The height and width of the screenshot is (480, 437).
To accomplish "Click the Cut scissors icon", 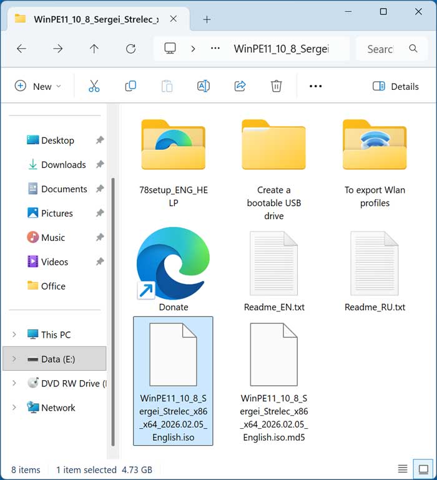I will [94, 86].
